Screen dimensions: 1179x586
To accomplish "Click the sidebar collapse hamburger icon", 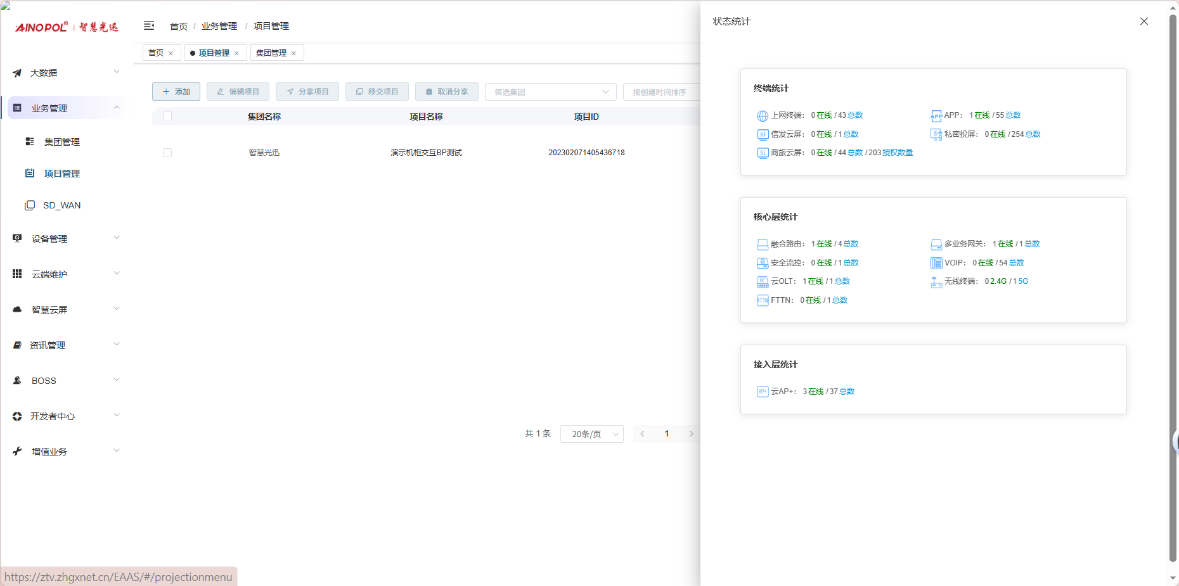I will click(149, 26).
